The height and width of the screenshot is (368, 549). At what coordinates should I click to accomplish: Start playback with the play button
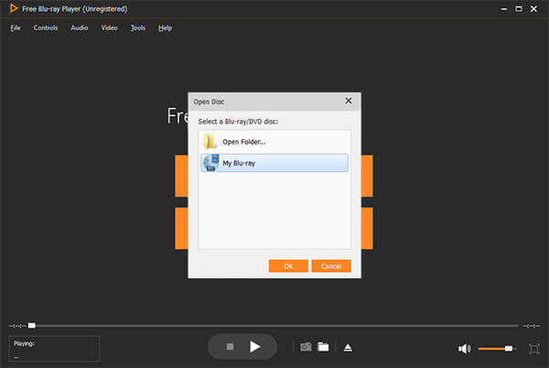click(x=255, y=347)
